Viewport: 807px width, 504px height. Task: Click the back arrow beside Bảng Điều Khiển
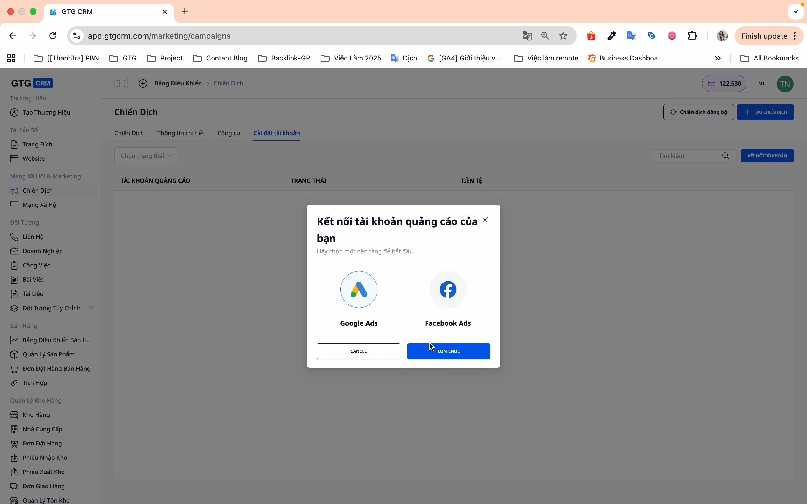tap(143, 83)
